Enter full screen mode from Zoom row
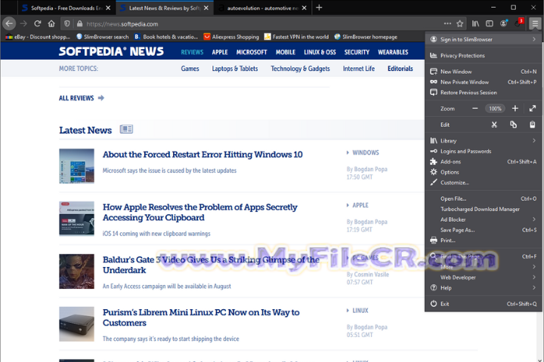This screenshot has height=362, width=544. coord(533,109)
